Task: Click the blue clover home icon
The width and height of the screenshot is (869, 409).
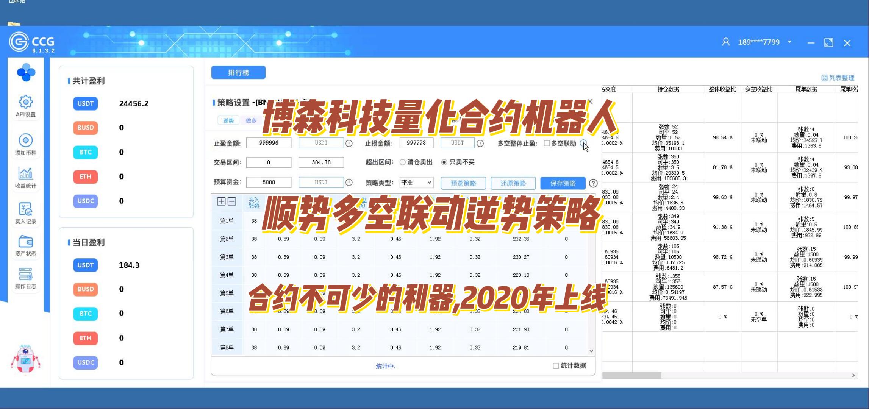Action: tap(26, 72)
